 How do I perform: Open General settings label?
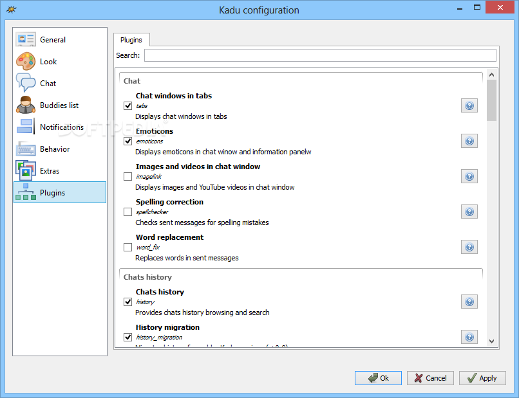tap(53, 40)
